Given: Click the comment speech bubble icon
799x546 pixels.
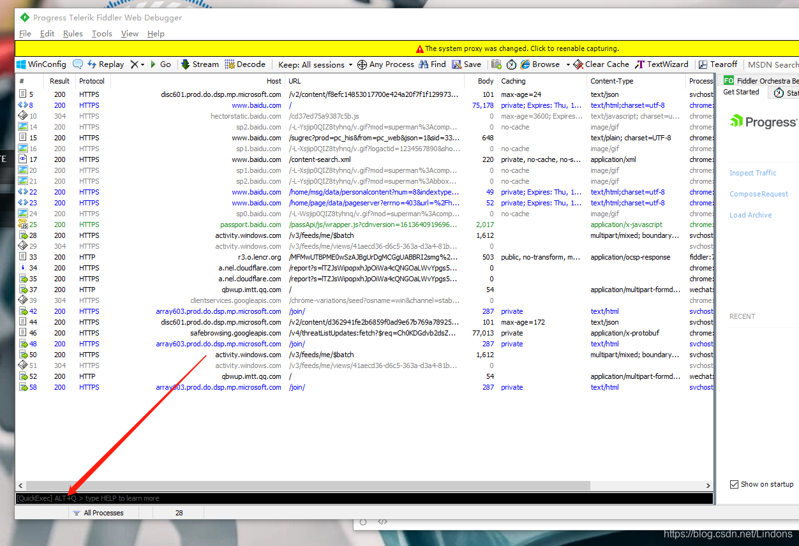Looking at the screenshot, I should click(x=78, y=64).
